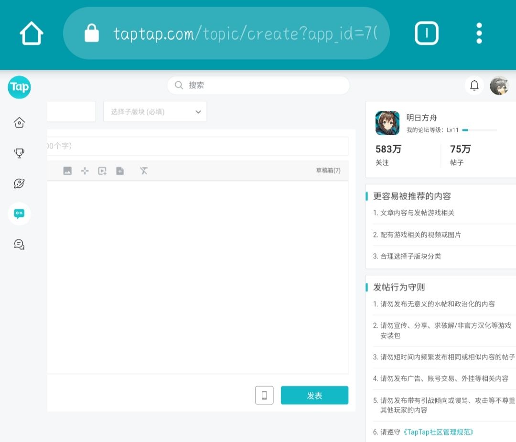The width and height of the screenshot is (516, 442).
Task: Clear text formatting in the editor
Action: 144,170
